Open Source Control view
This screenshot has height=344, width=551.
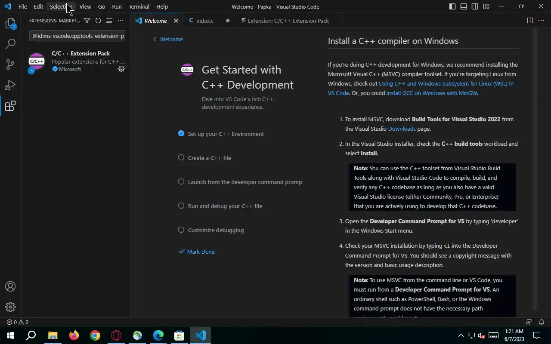pyautogui.click(x=10, y=64)
